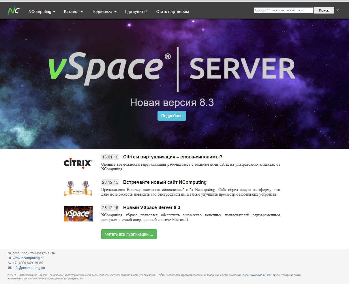Click Читать все публикации button
349x284 pixels.
pyautogui.click(x=129, y=234)
